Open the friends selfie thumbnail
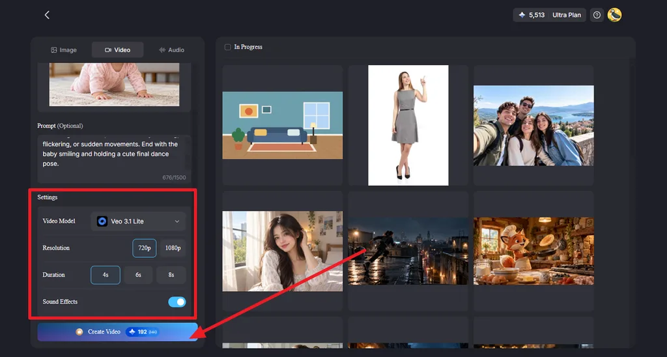667x357 pixels. pyautogui.click(x=533, y=125)
